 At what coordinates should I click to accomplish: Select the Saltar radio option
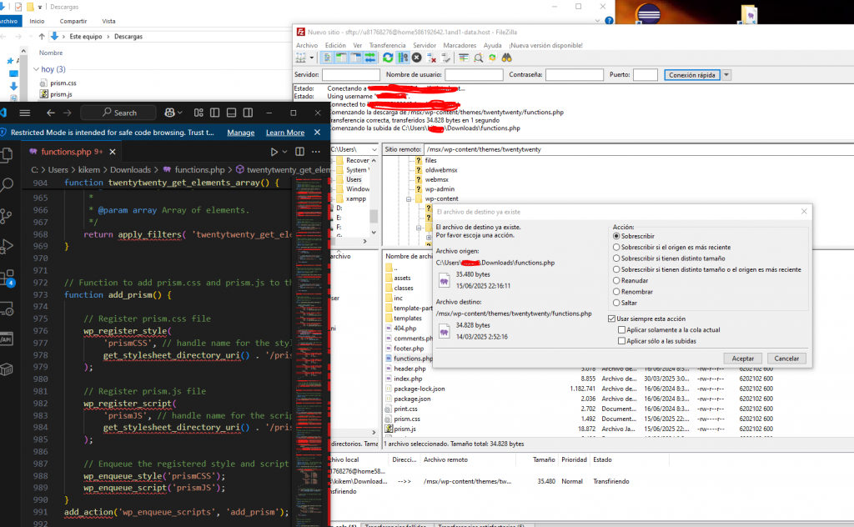[x=616, y=303]
